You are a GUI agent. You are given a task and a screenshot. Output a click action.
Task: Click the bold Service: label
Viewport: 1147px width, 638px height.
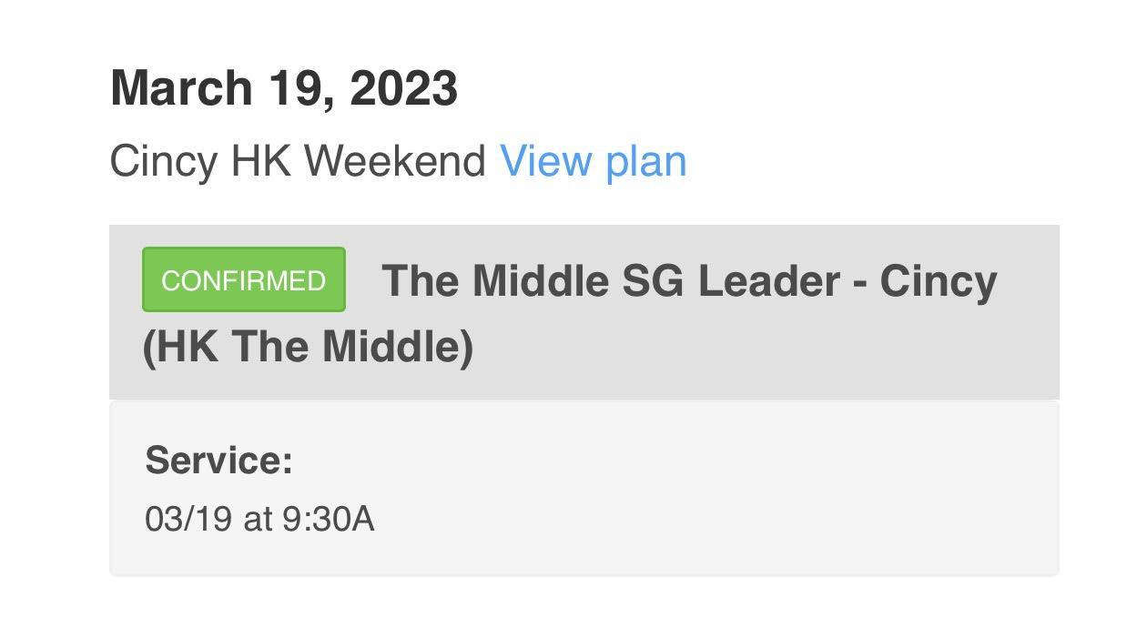click(x=218, y=460)
